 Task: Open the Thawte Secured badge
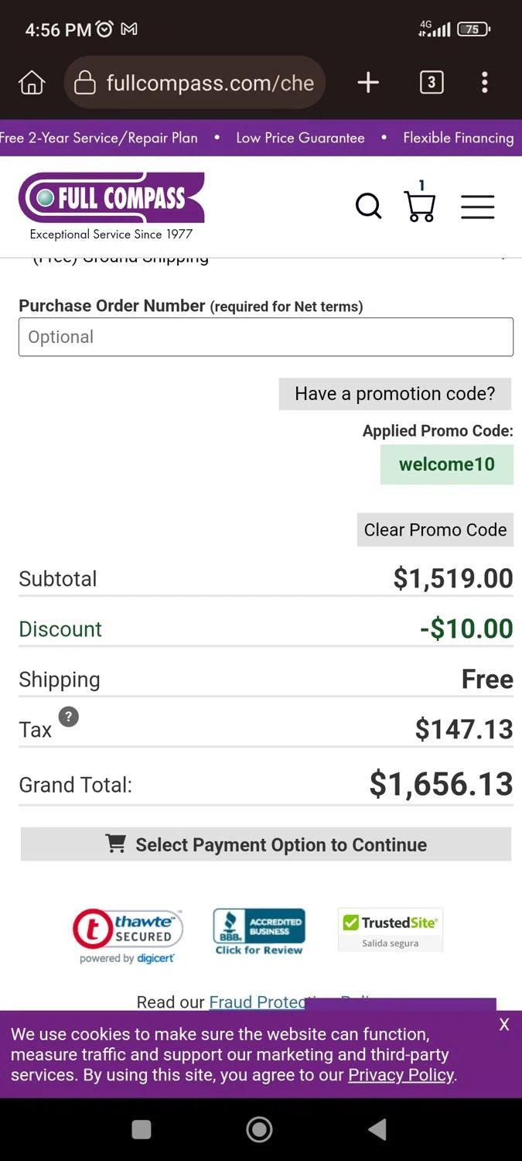128,935
